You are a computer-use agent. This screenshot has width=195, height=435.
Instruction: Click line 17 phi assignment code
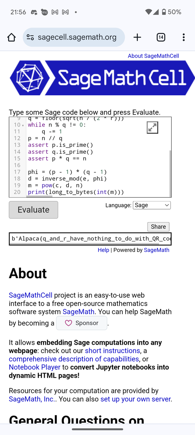(67, 172)
